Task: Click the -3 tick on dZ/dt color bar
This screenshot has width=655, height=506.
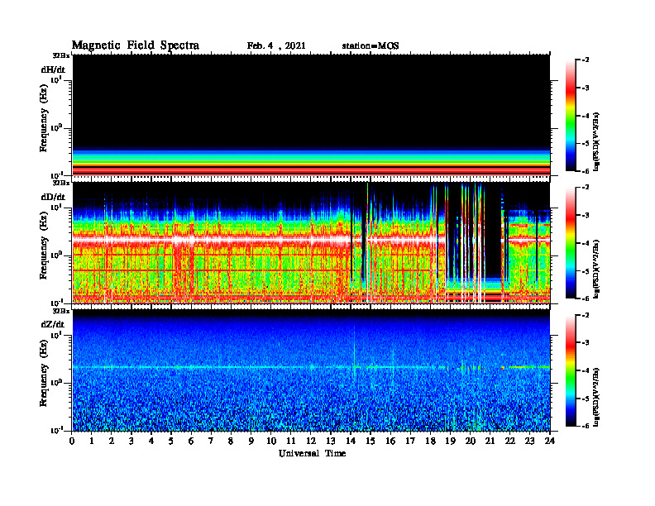Action: tap(586, 343)
